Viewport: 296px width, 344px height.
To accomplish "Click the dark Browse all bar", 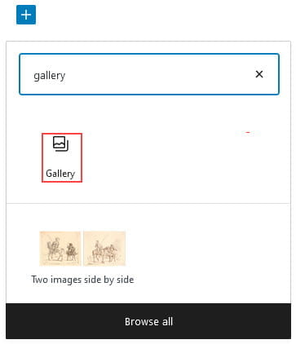I will [x=148, y=321].
